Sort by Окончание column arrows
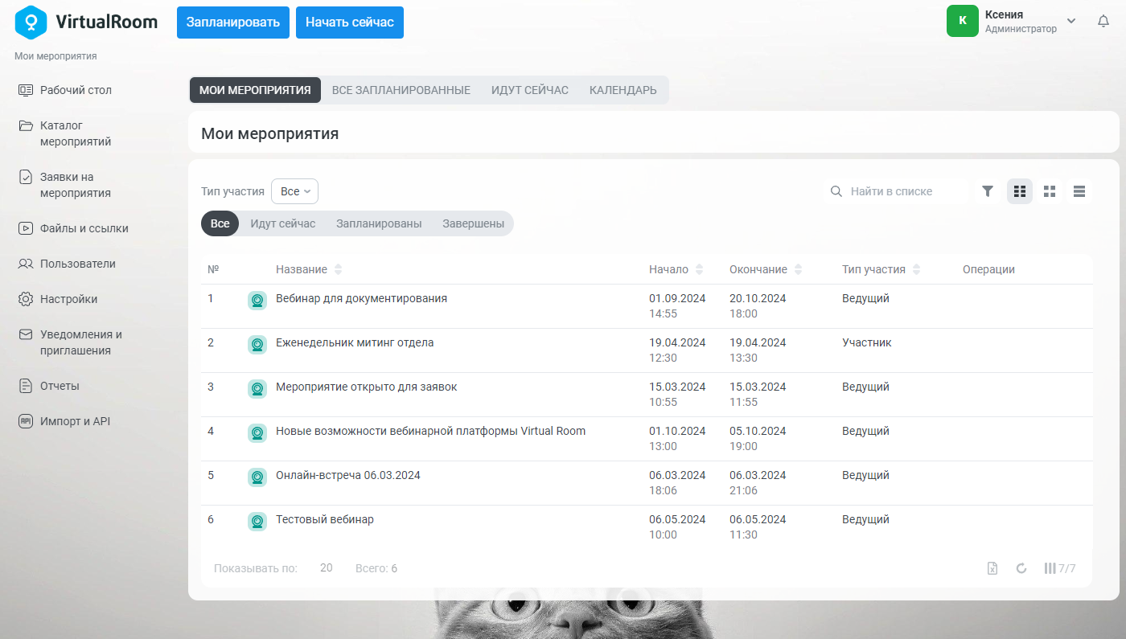The width and height of the screenshot is (1126, 639). pyautogui.click(x=798, y=269)
